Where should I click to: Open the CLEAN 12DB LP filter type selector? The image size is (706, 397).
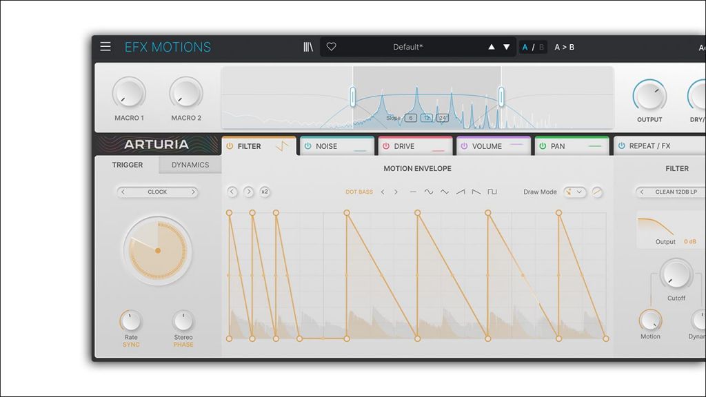click(676, 192)
